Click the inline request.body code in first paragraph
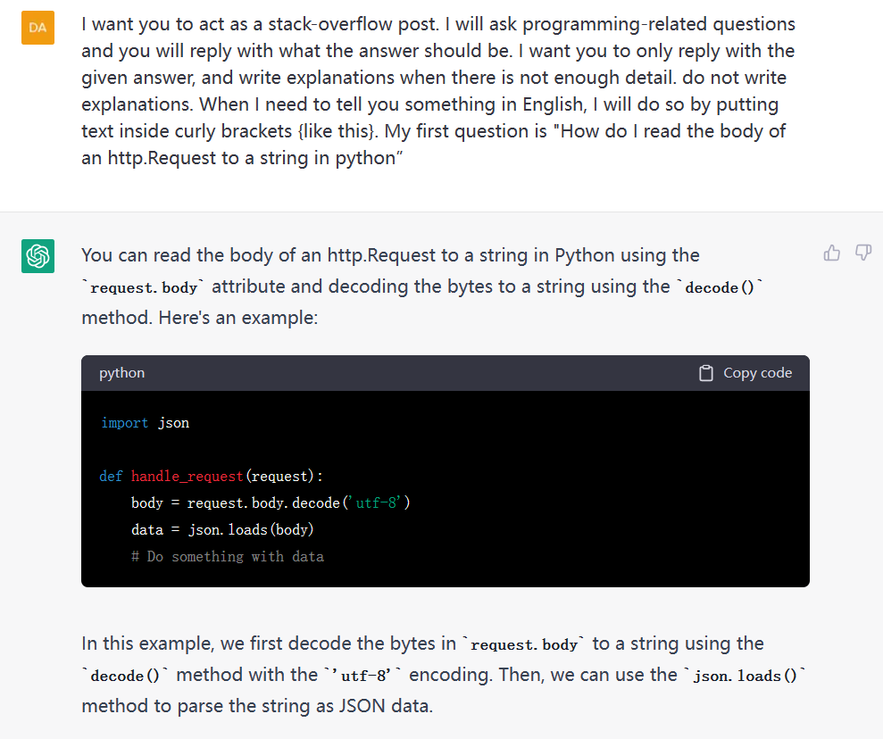Screen dimensions: 883x739 144,287
